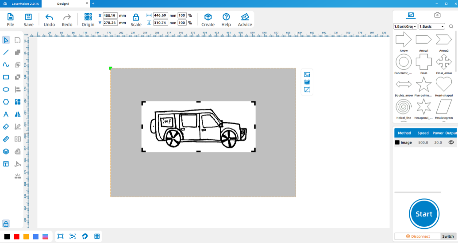Click the align objects icon
This screenshot has height=243, width=458.
(x=18, y=90)
